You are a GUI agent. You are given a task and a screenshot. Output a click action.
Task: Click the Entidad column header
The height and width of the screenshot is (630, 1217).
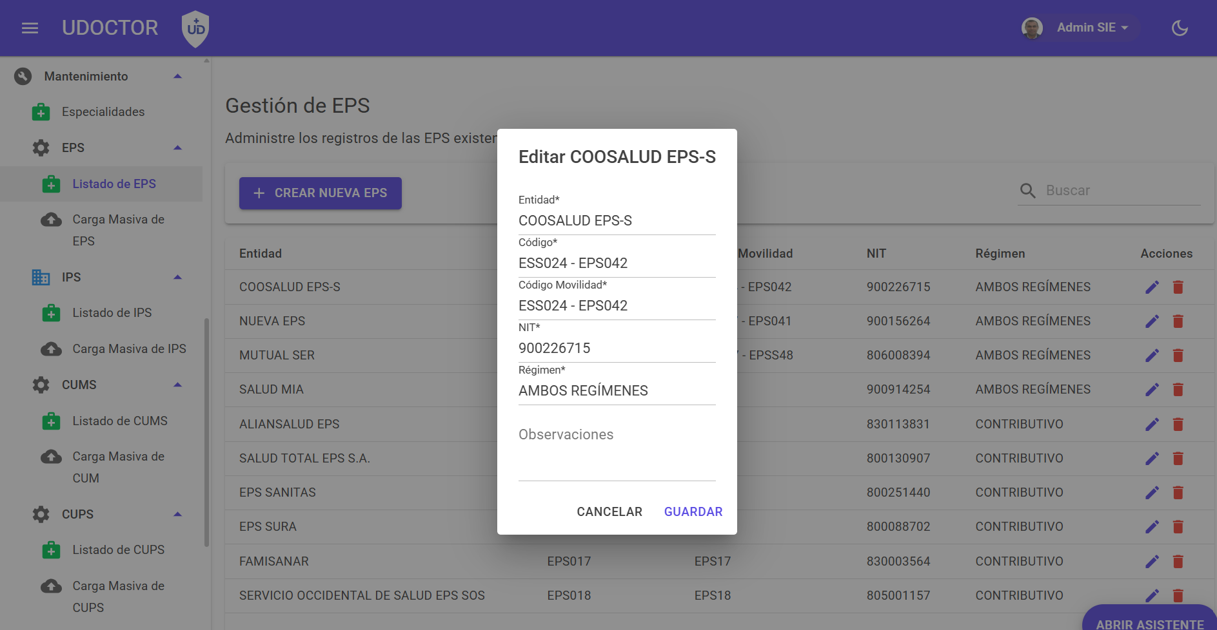[x=261, y=254]
